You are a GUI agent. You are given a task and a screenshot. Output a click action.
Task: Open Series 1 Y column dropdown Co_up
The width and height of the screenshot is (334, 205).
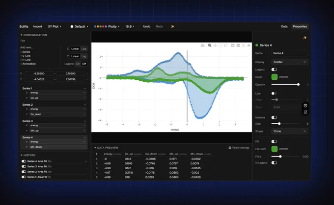tap(57, 98)
